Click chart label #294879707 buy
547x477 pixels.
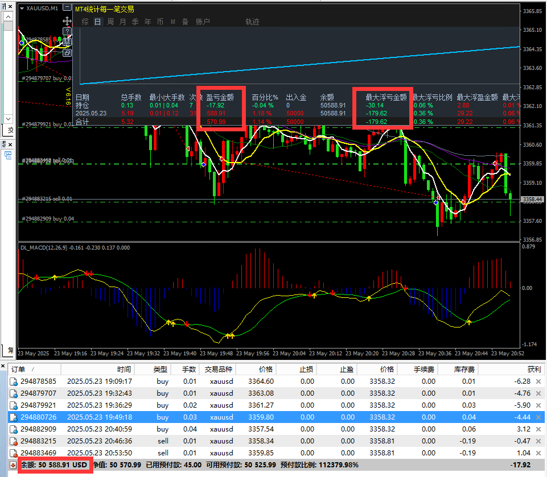[47, 78]
